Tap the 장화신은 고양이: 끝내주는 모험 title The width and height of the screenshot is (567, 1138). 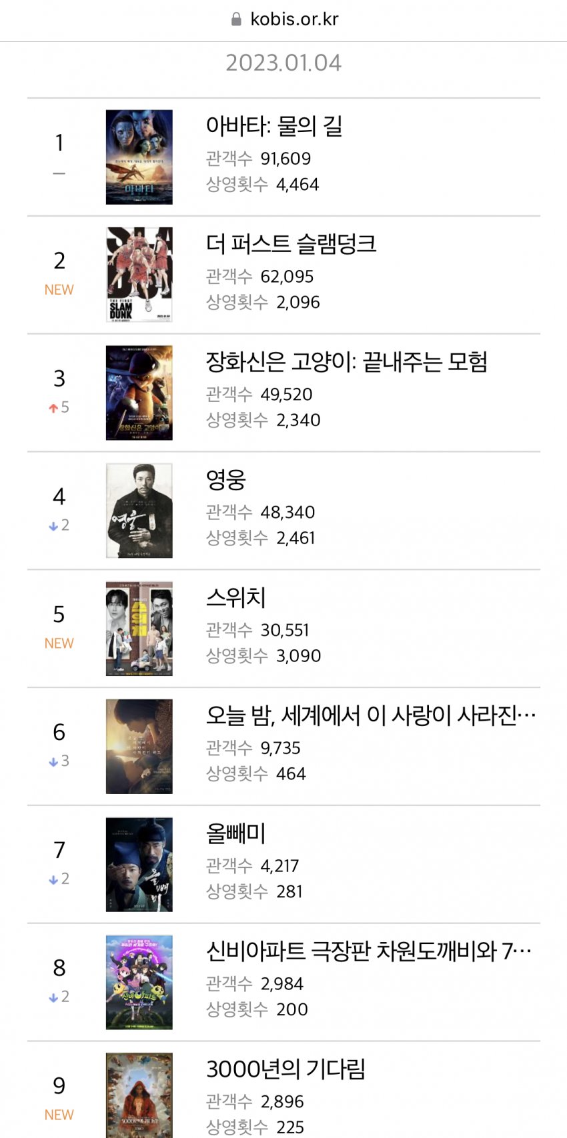(346, 362)
